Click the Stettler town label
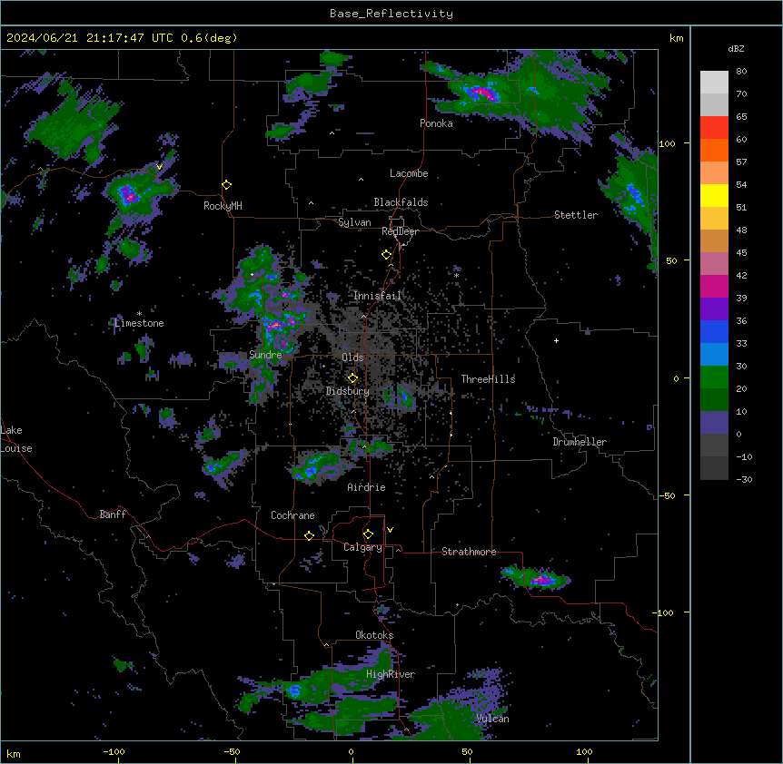Screen dimensions: 783x764 [576, 215]
